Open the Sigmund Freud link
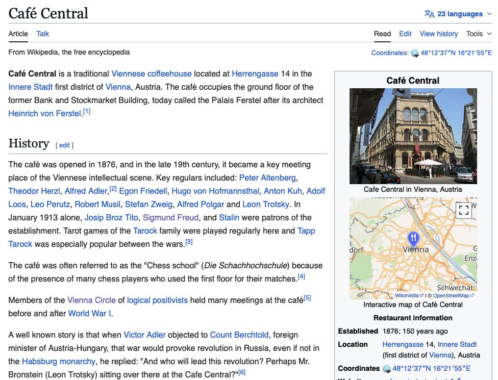 170,217
